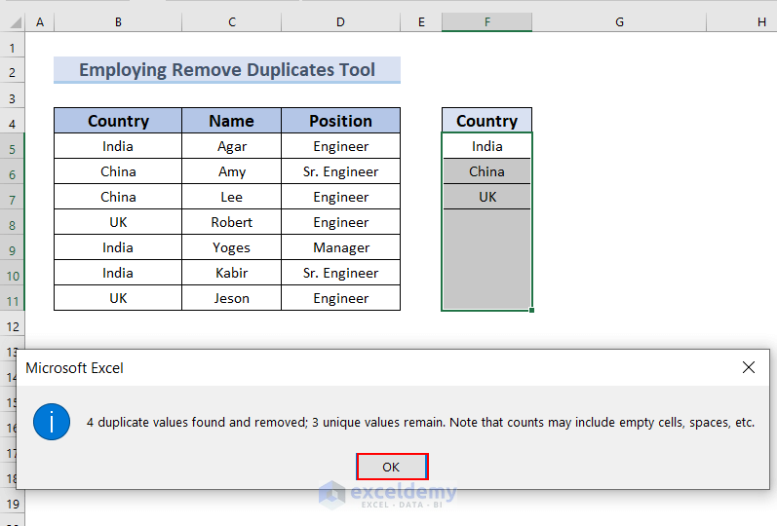Click the Yoges name cell
777x526 pixels.
click(x=231, y=247)
